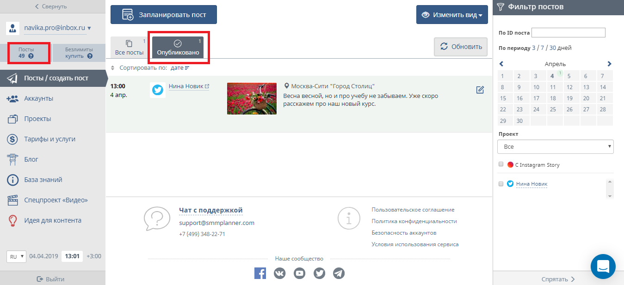The height and width of the screenshot is (285, 624).
Task: Open the YouTube community icon
Action: click(x=300, y=273)
